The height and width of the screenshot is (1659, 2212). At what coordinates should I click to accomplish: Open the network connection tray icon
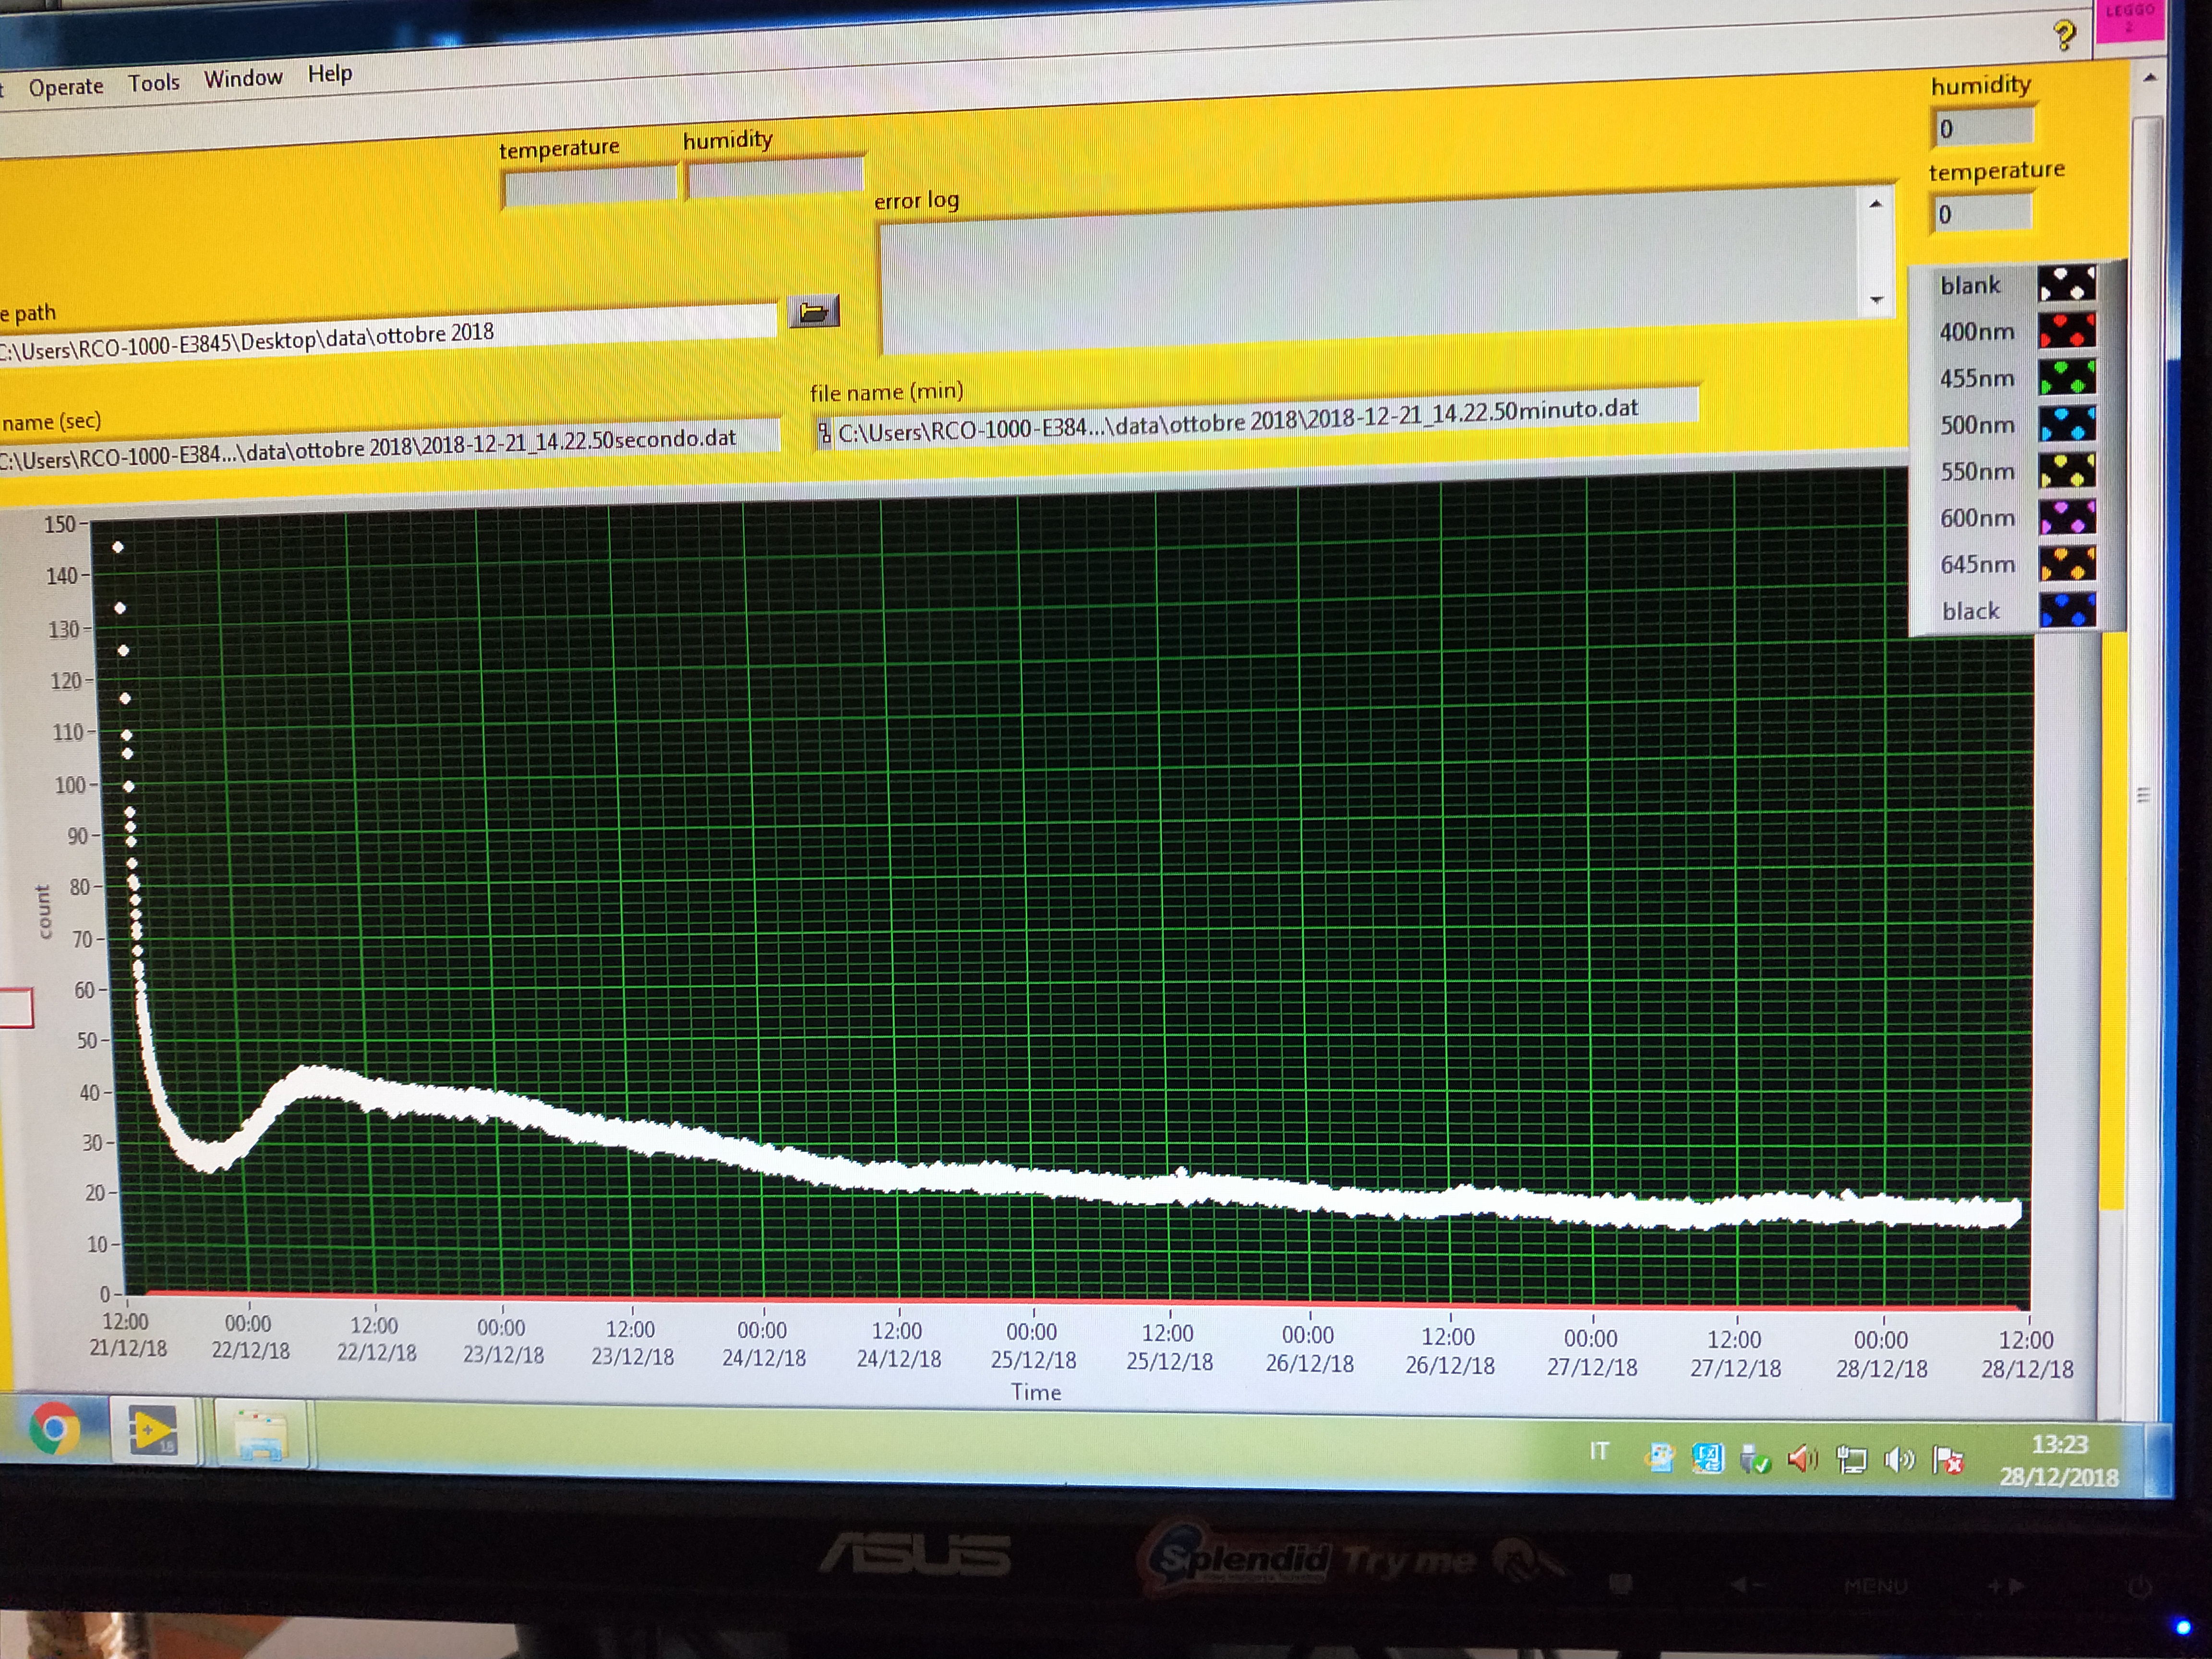click(1851, 1460)
